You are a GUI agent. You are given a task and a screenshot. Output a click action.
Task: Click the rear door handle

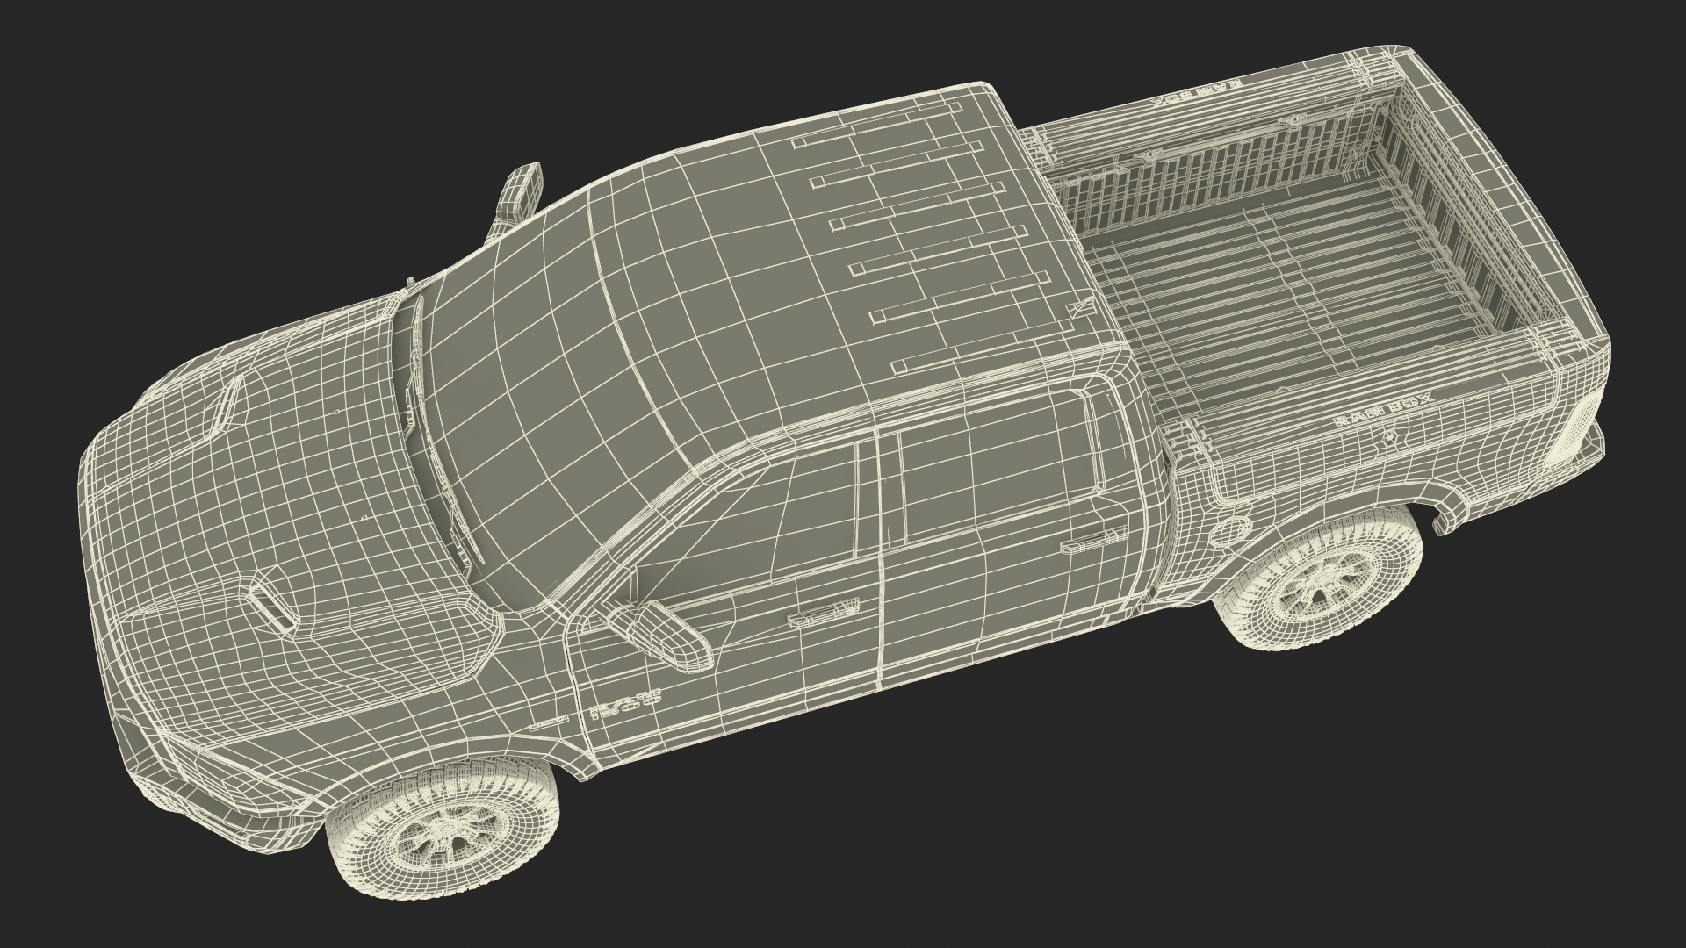tap(1092, 540)
